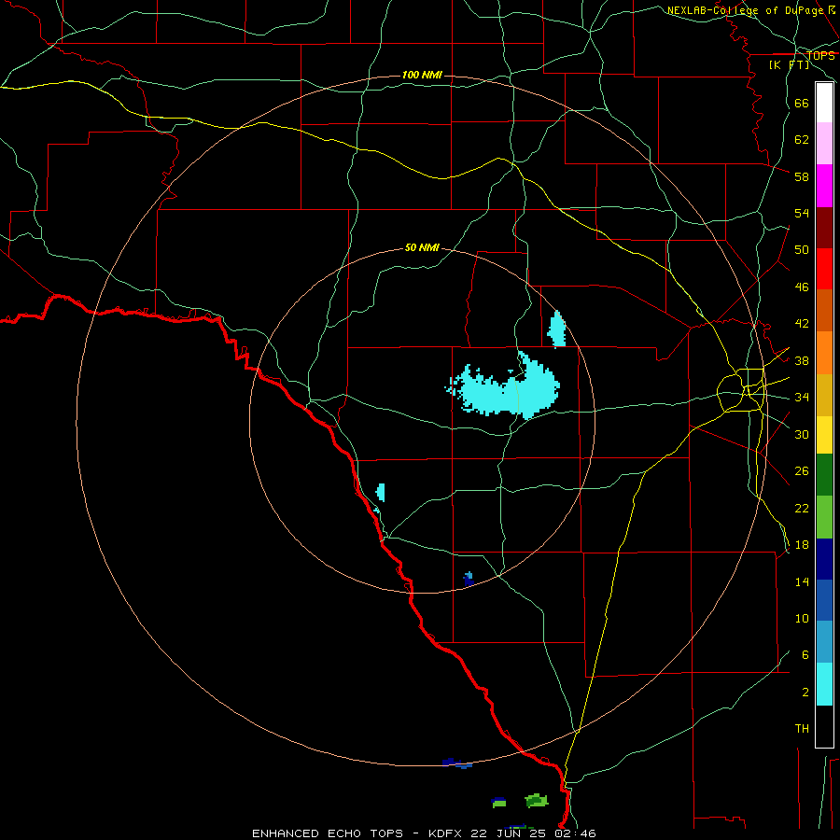
Task: Click the small cyan echo on 50 NMI ring
Action: coord(556,329)
